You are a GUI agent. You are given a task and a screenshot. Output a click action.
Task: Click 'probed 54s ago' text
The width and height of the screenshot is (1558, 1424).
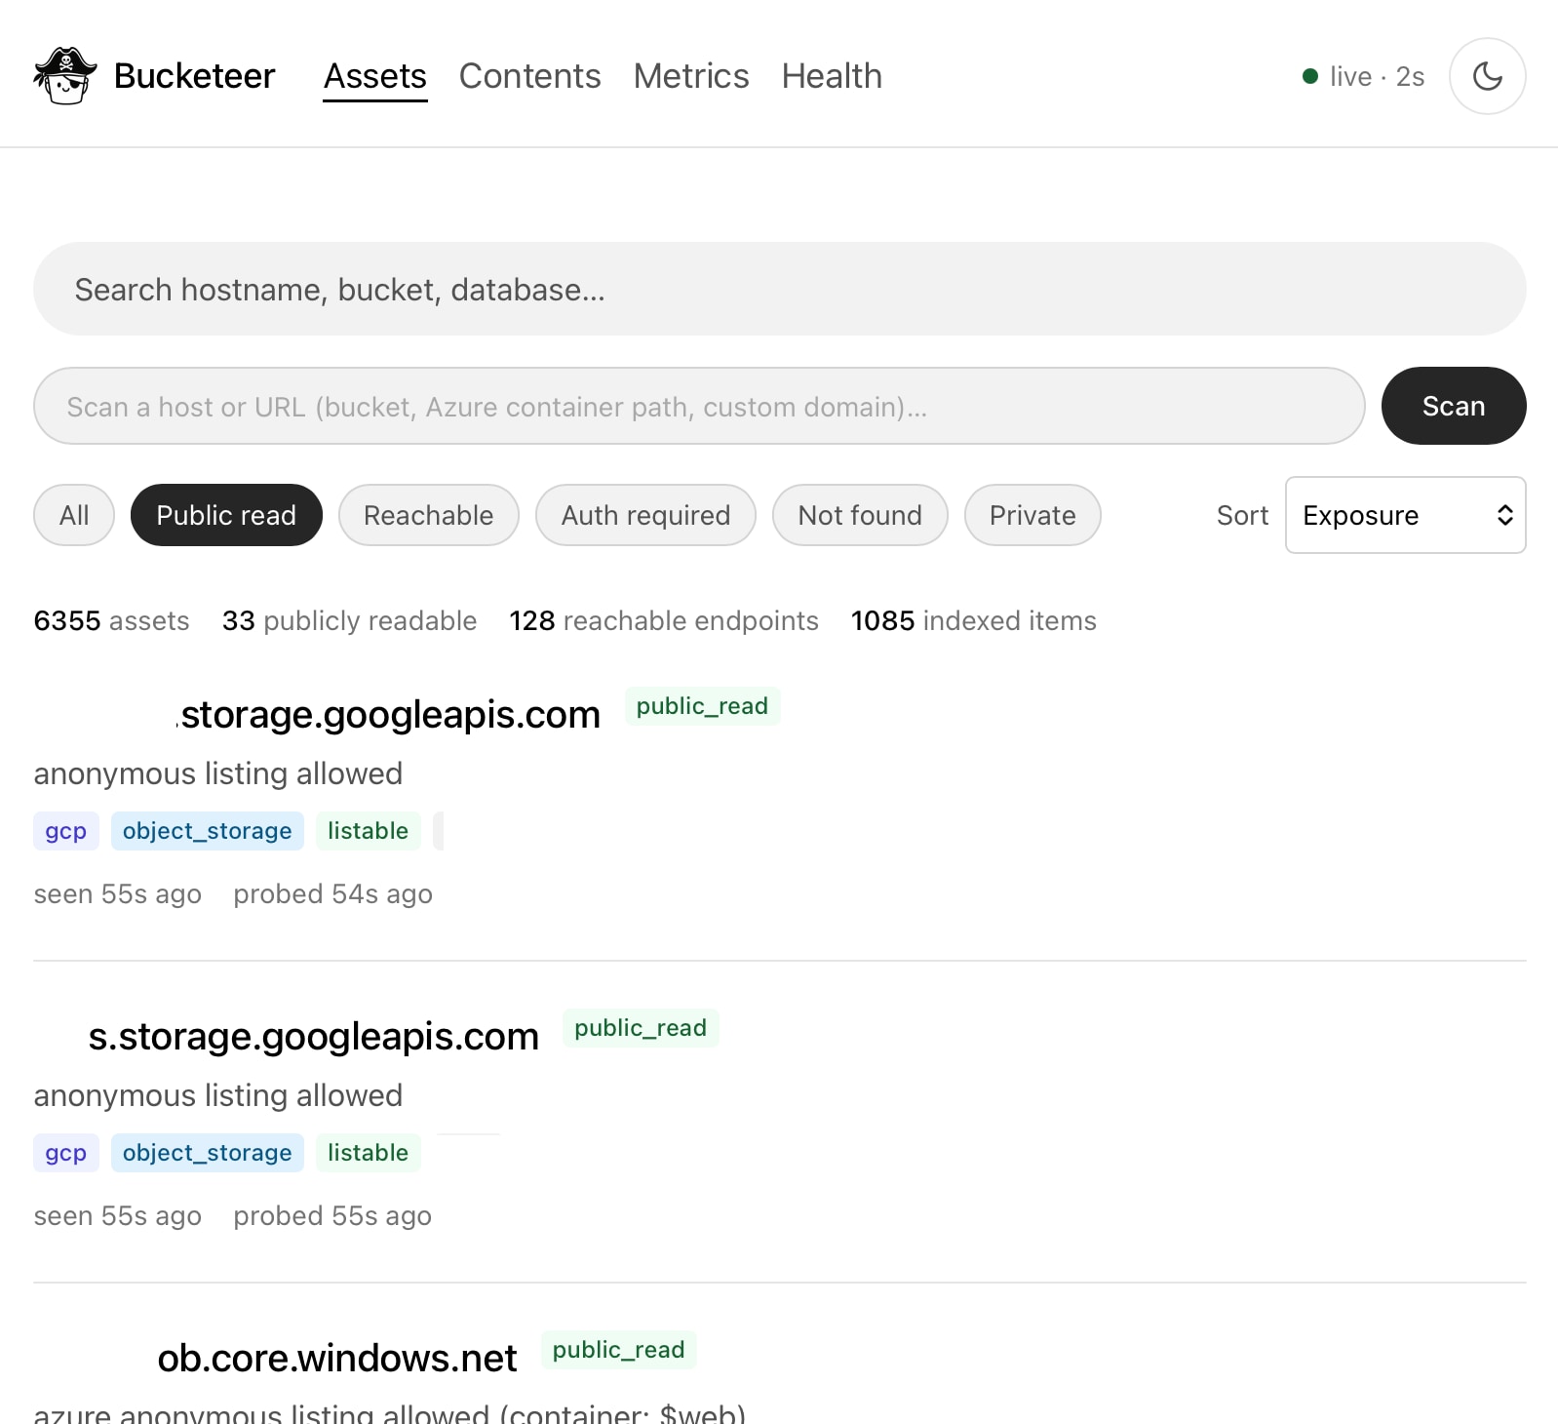click(x=332, y=894)
